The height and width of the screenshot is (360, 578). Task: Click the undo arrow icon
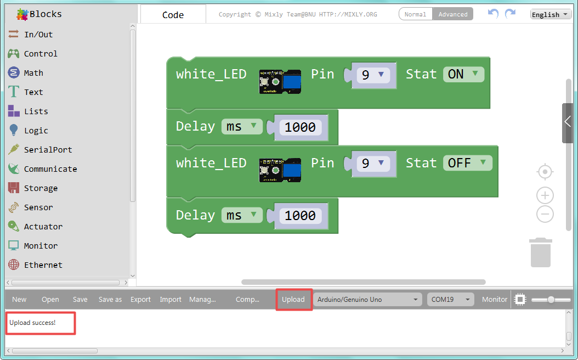(493, 14)
